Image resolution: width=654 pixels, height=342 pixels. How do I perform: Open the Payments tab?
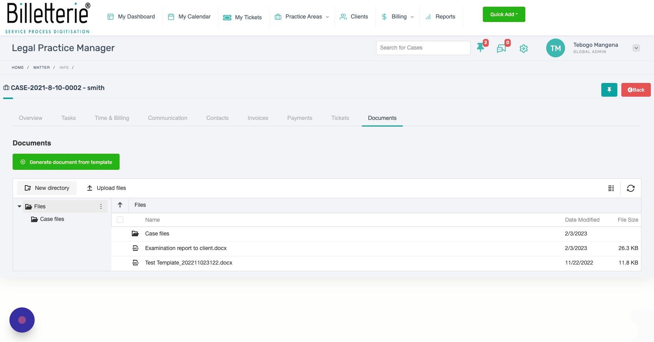pos(300,118)
